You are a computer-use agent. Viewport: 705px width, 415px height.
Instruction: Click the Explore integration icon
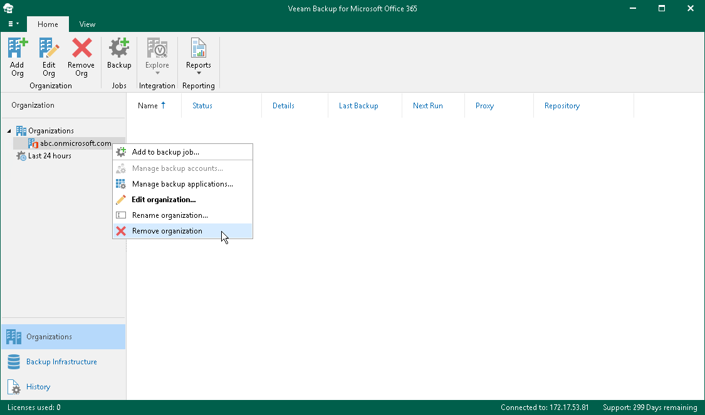point(157,48)
